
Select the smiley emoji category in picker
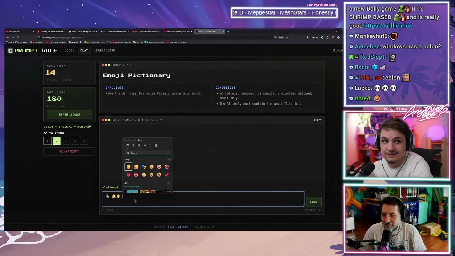pos(133,145)
